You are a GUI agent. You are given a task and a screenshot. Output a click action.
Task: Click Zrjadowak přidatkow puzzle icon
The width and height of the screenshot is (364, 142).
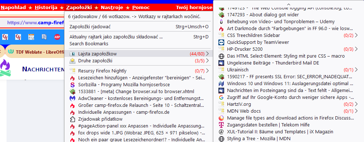coord(73,119)
